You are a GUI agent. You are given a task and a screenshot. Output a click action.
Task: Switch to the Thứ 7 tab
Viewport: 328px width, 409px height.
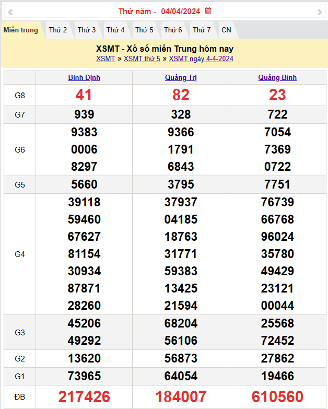(202, 30)
